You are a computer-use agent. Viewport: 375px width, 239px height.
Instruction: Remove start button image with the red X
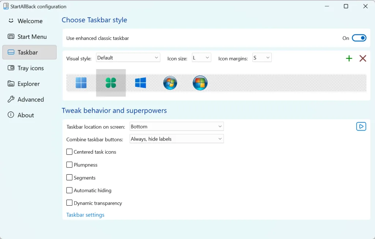(x=363, y=58)
